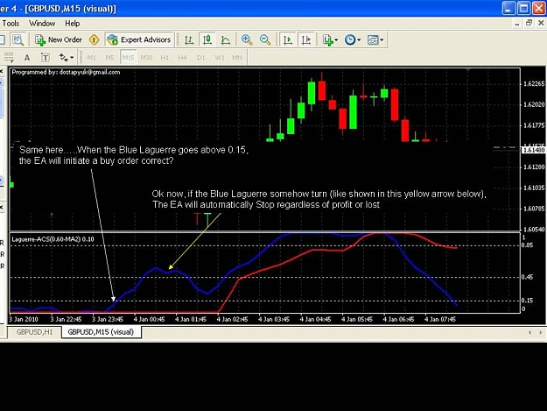Select the GBPUSD,M15 (visual) tab
The height and width of the screenshot is (411, 547).
coord(101,332)
